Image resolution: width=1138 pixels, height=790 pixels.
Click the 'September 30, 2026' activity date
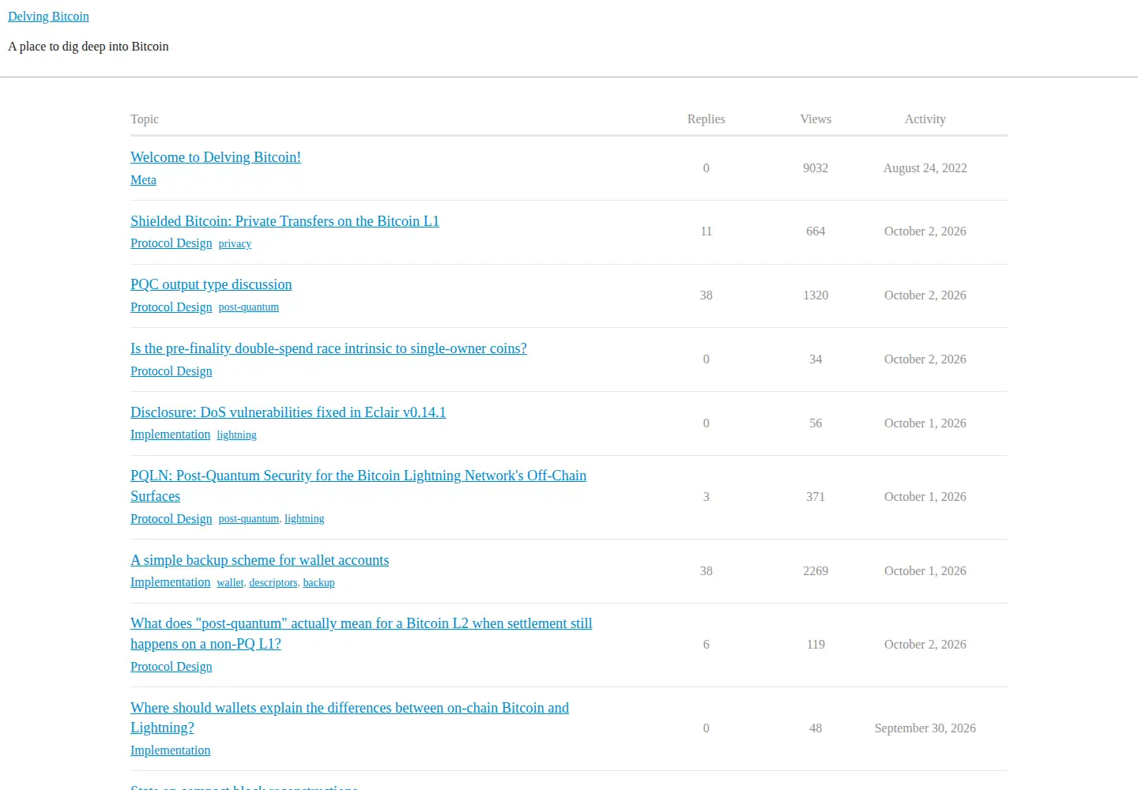[925, 728]
